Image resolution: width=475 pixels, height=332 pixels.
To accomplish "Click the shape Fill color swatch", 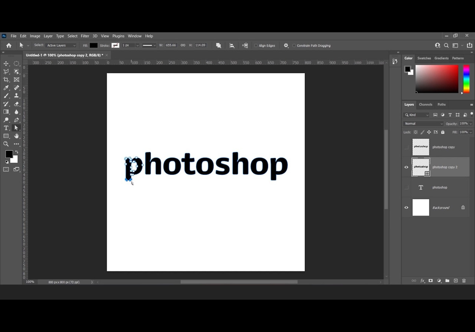I will [x=94, y=45].
